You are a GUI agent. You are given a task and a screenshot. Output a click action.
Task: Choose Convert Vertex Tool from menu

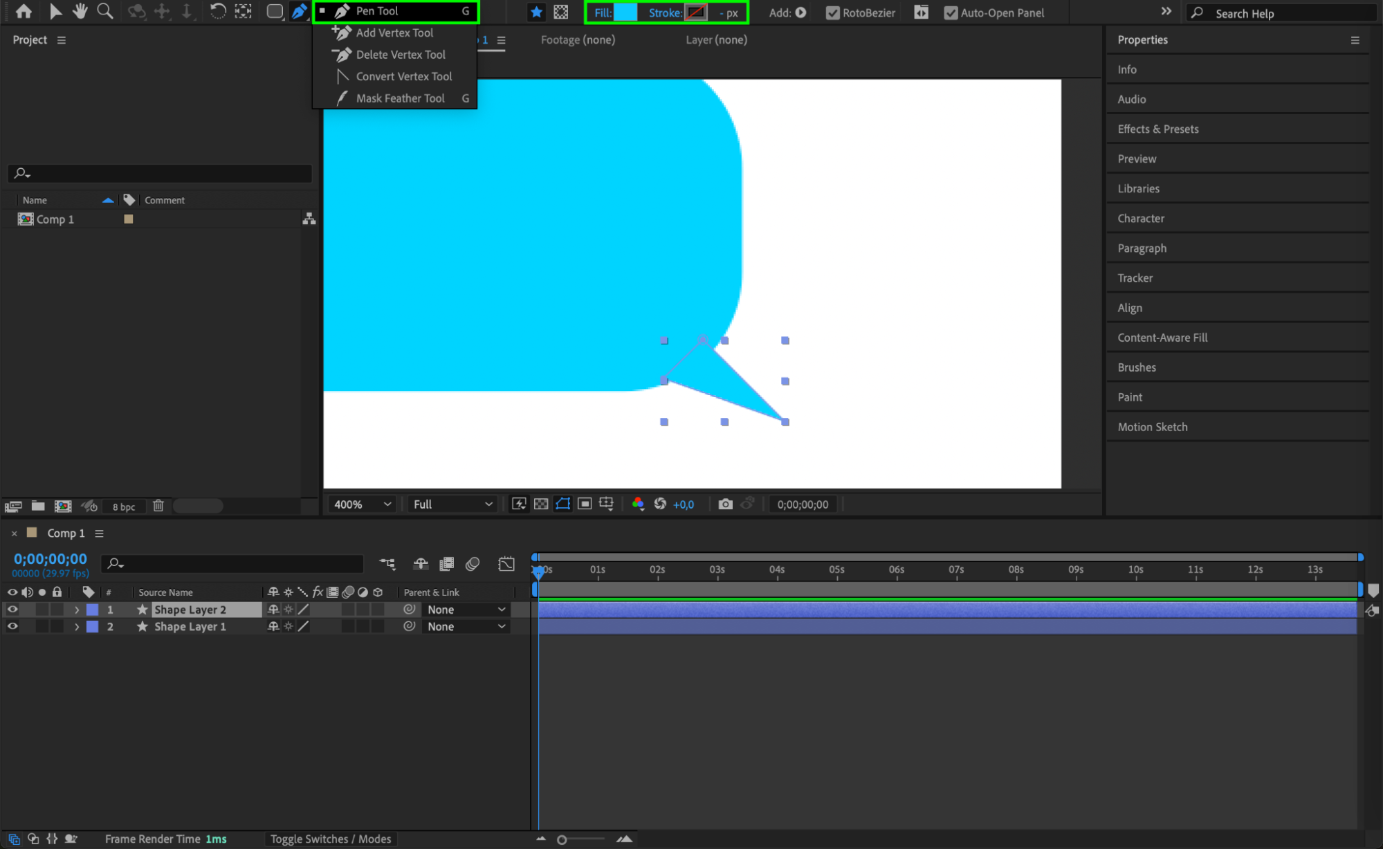403,76
